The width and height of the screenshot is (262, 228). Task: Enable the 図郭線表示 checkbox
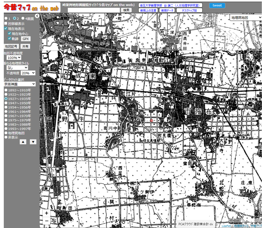[x=6, y=23]
